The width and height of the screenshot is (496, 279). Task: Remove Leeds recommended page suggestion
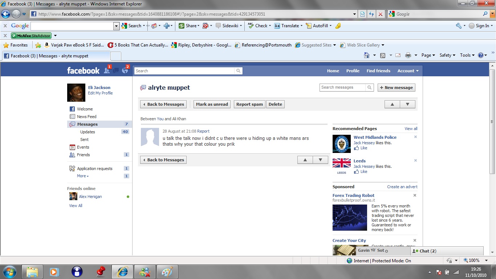[415, 161]
